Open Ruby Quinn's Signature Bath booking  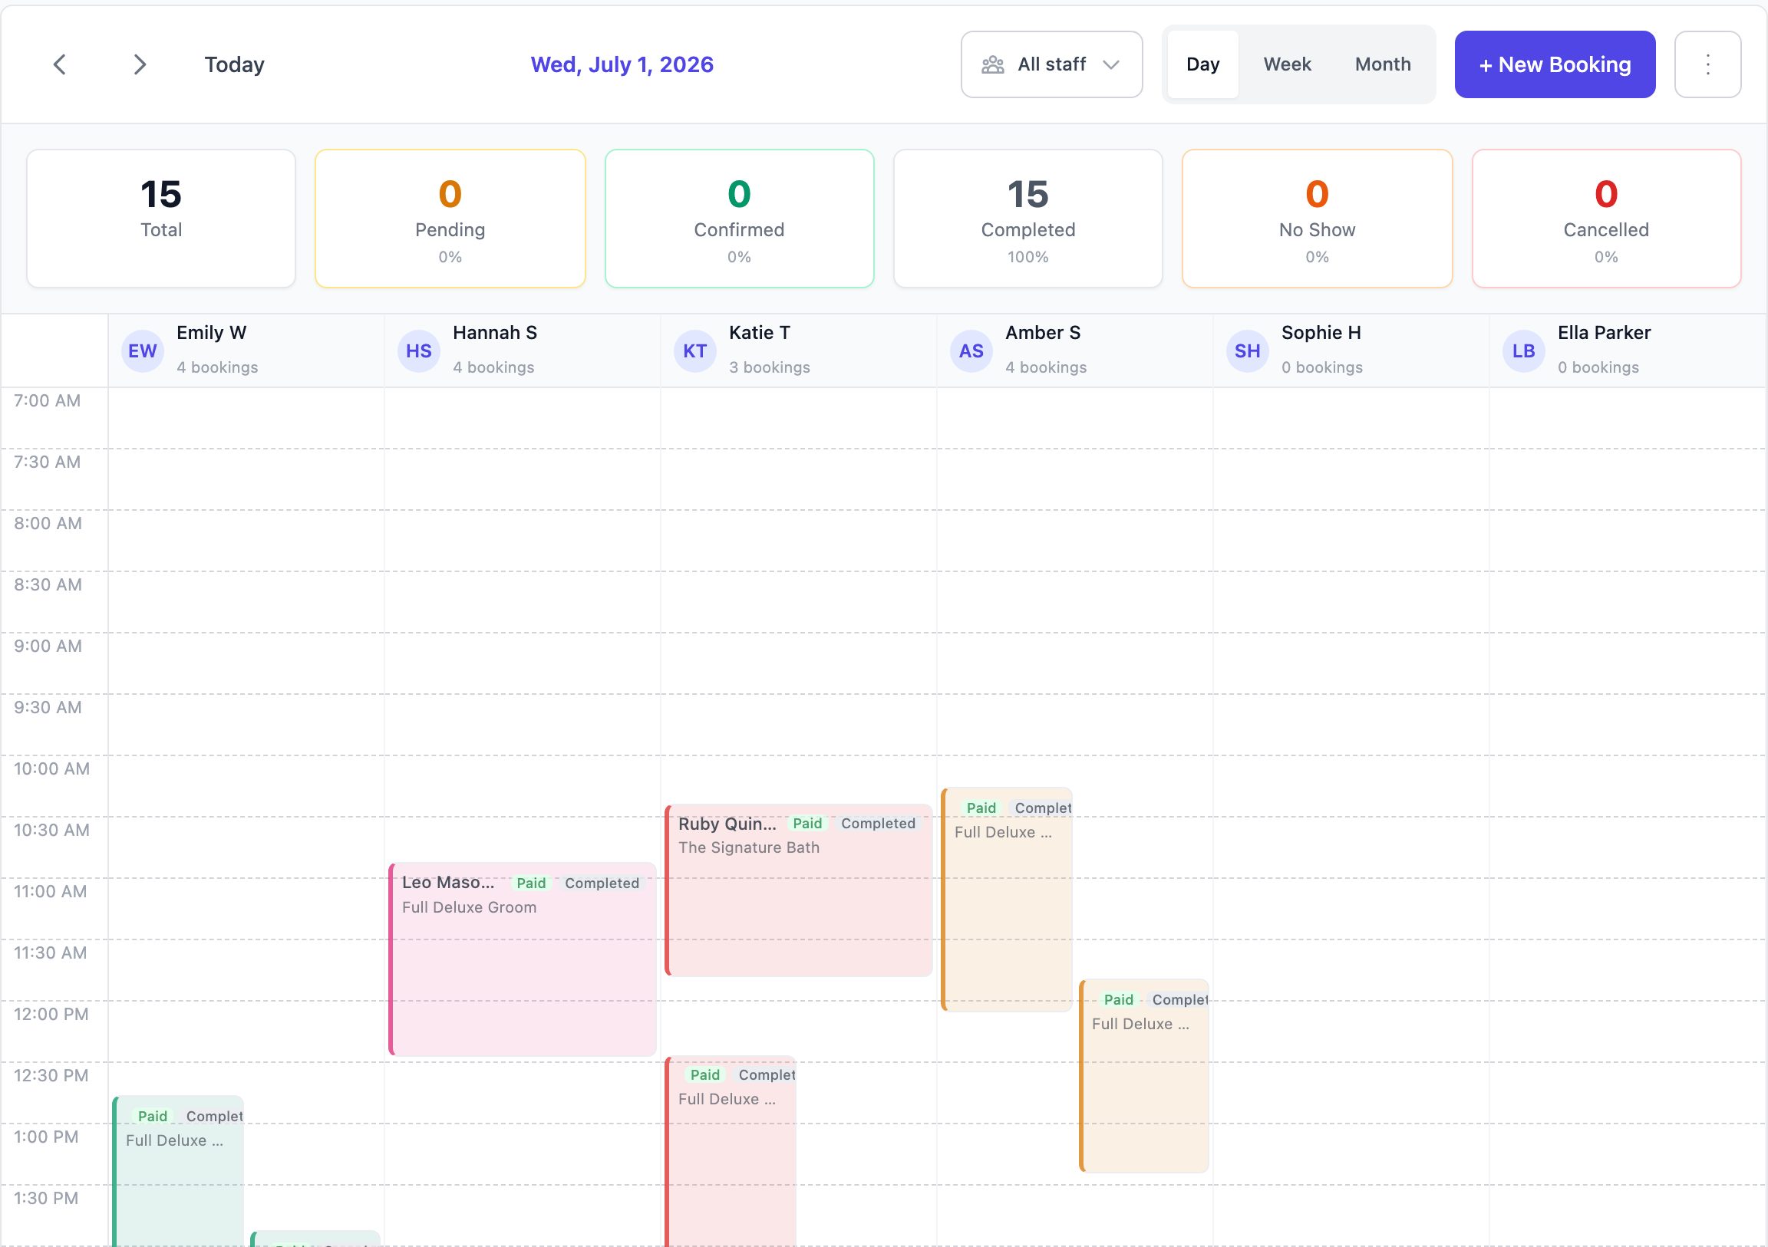[799, 890]
